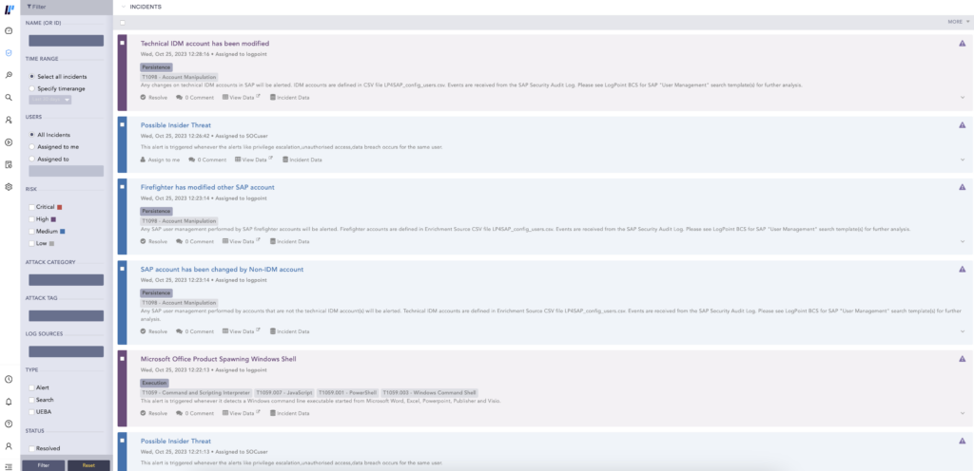Open the help question mark icon
974x471 pixels.
[x=9, y=424]
